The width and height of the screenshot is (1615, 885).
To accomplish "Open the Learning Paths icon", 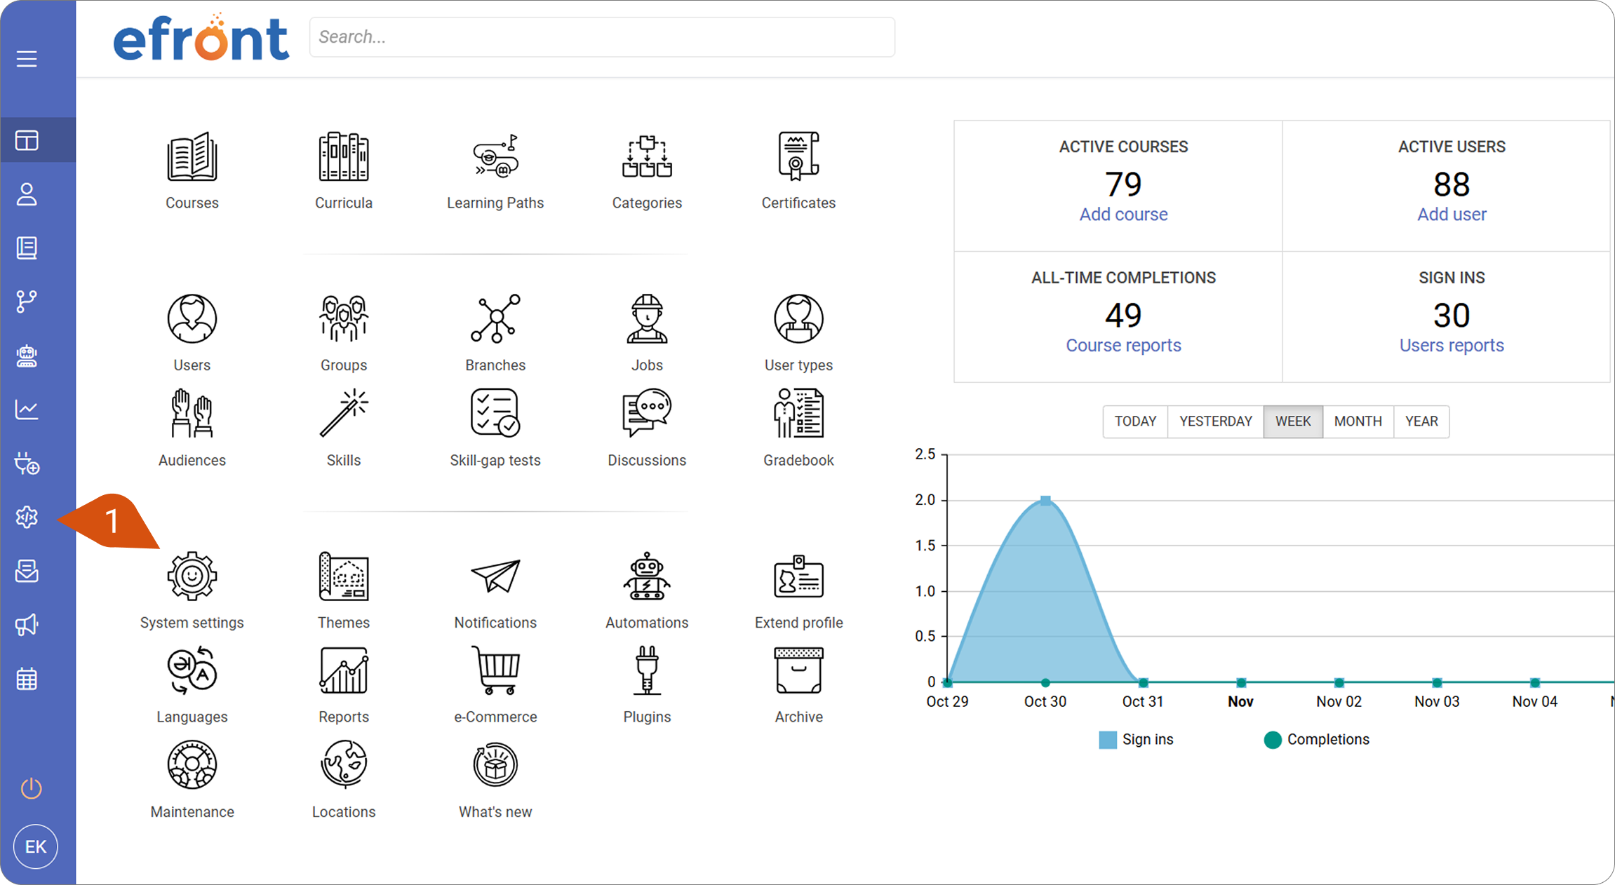I will coord(495,156).
